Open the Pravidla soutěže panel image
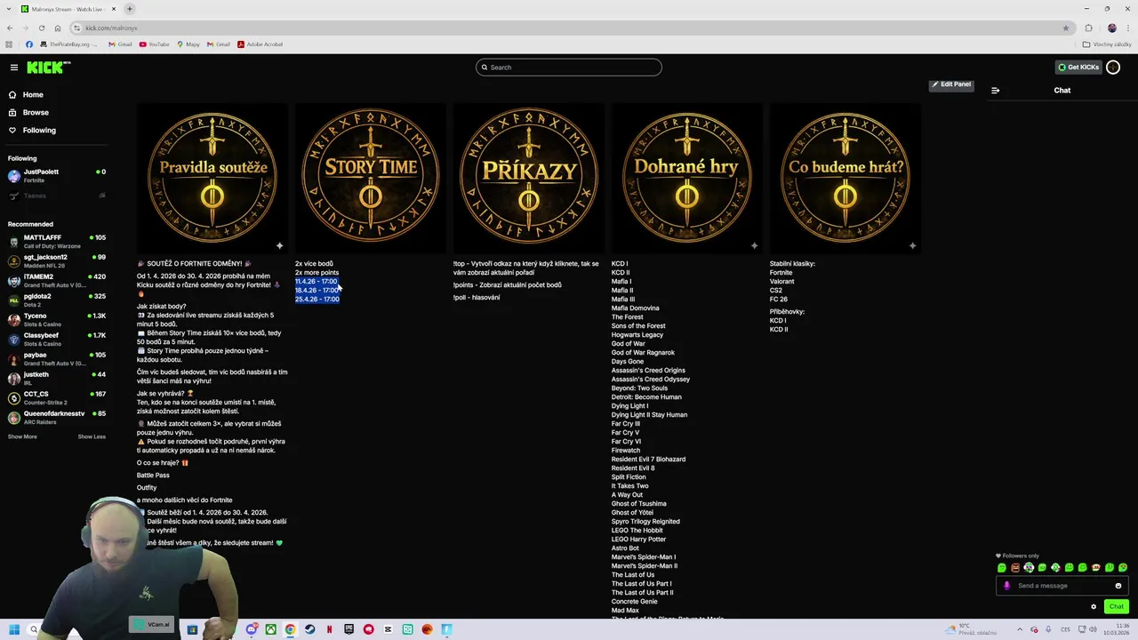This screenshot has width=1138, height=640. (x=212, y=179)
